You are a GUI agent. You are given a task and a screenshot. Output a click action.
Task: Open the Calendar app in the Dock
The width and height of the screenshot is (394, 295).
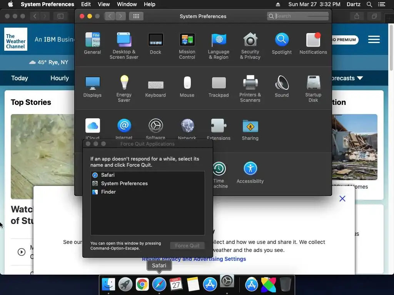click(x=176, y=285)
